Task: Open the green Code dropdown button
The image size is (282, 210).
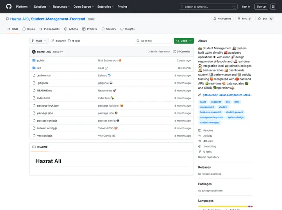Action: 184,41
